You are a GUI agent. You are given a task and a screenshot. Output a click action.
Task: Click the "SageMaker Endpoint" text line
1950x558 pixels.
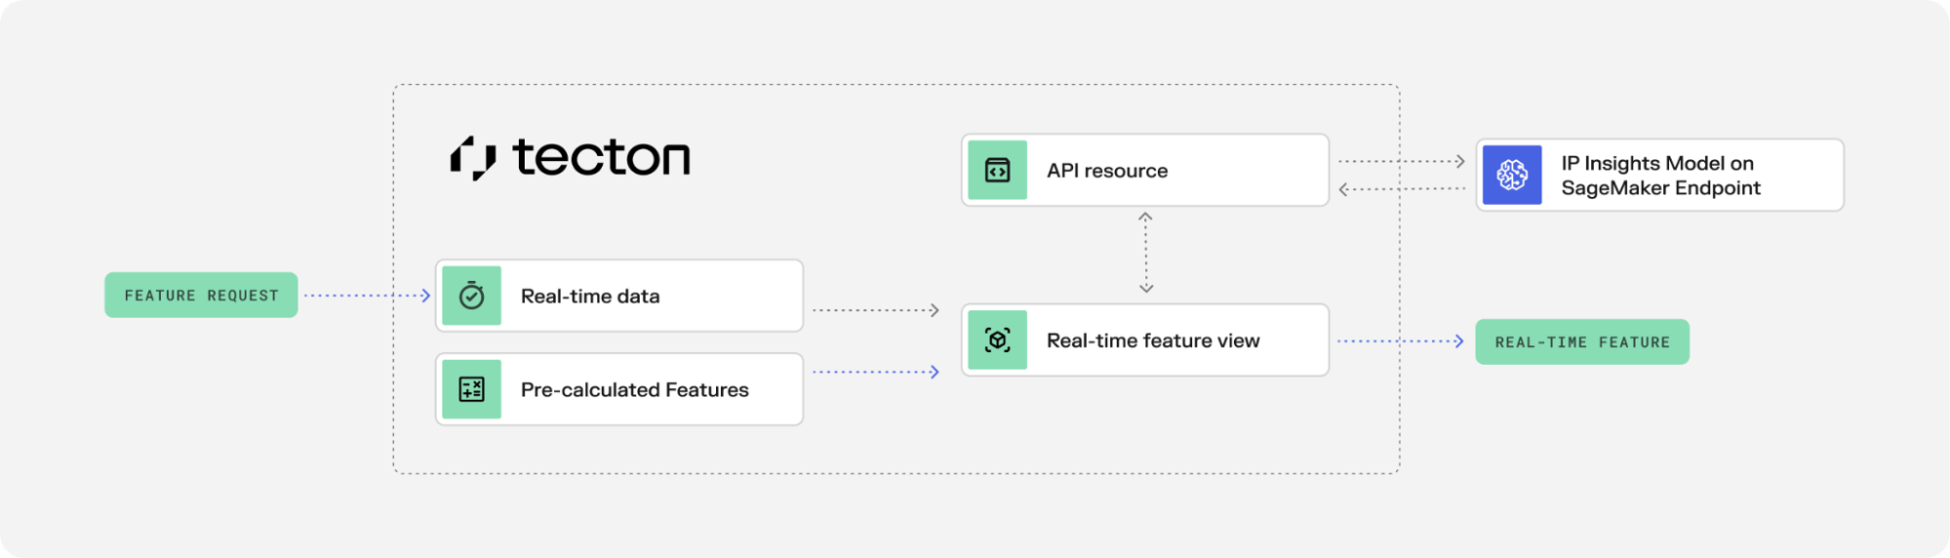point(1661,188)
